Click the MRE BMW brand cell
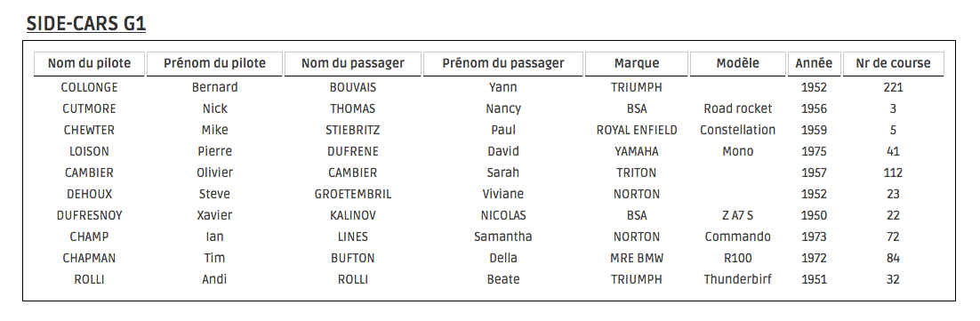This screenshot has height=321, width=980. 636,258
